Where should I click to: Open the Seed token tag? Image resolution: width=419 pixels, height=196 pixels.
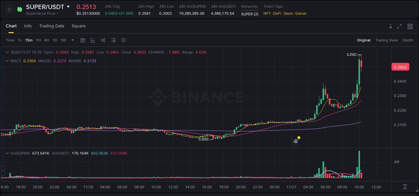point(288,13)
